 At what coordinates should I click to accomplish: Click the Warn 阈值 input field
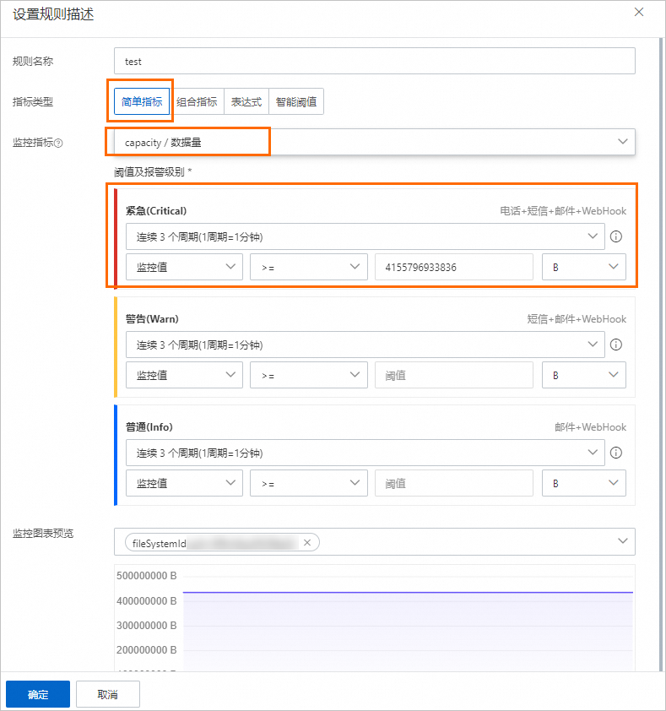point(454,375)
